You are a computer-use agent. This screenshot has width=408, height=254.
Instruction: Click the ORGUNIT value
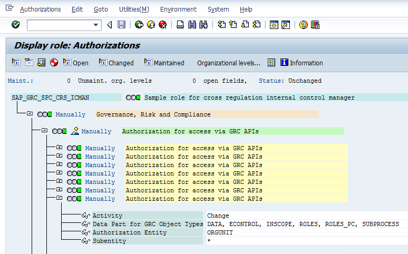click(x=220, y=232)
